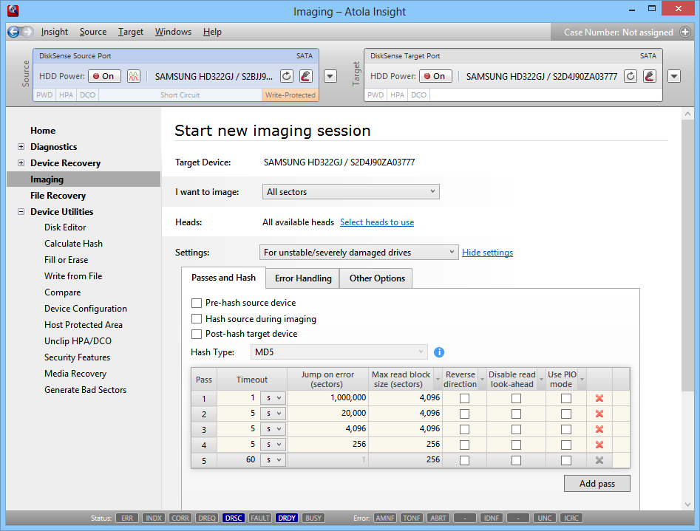Viewport: 700px width, 531px height.
Task: Open target port dropdown arrow menu
Action: (674, 76)
